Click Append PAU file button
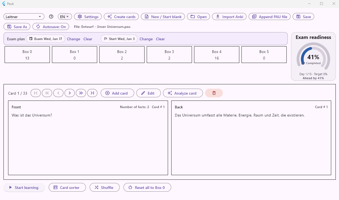This screenshot has width=339, height=200. 269,16
